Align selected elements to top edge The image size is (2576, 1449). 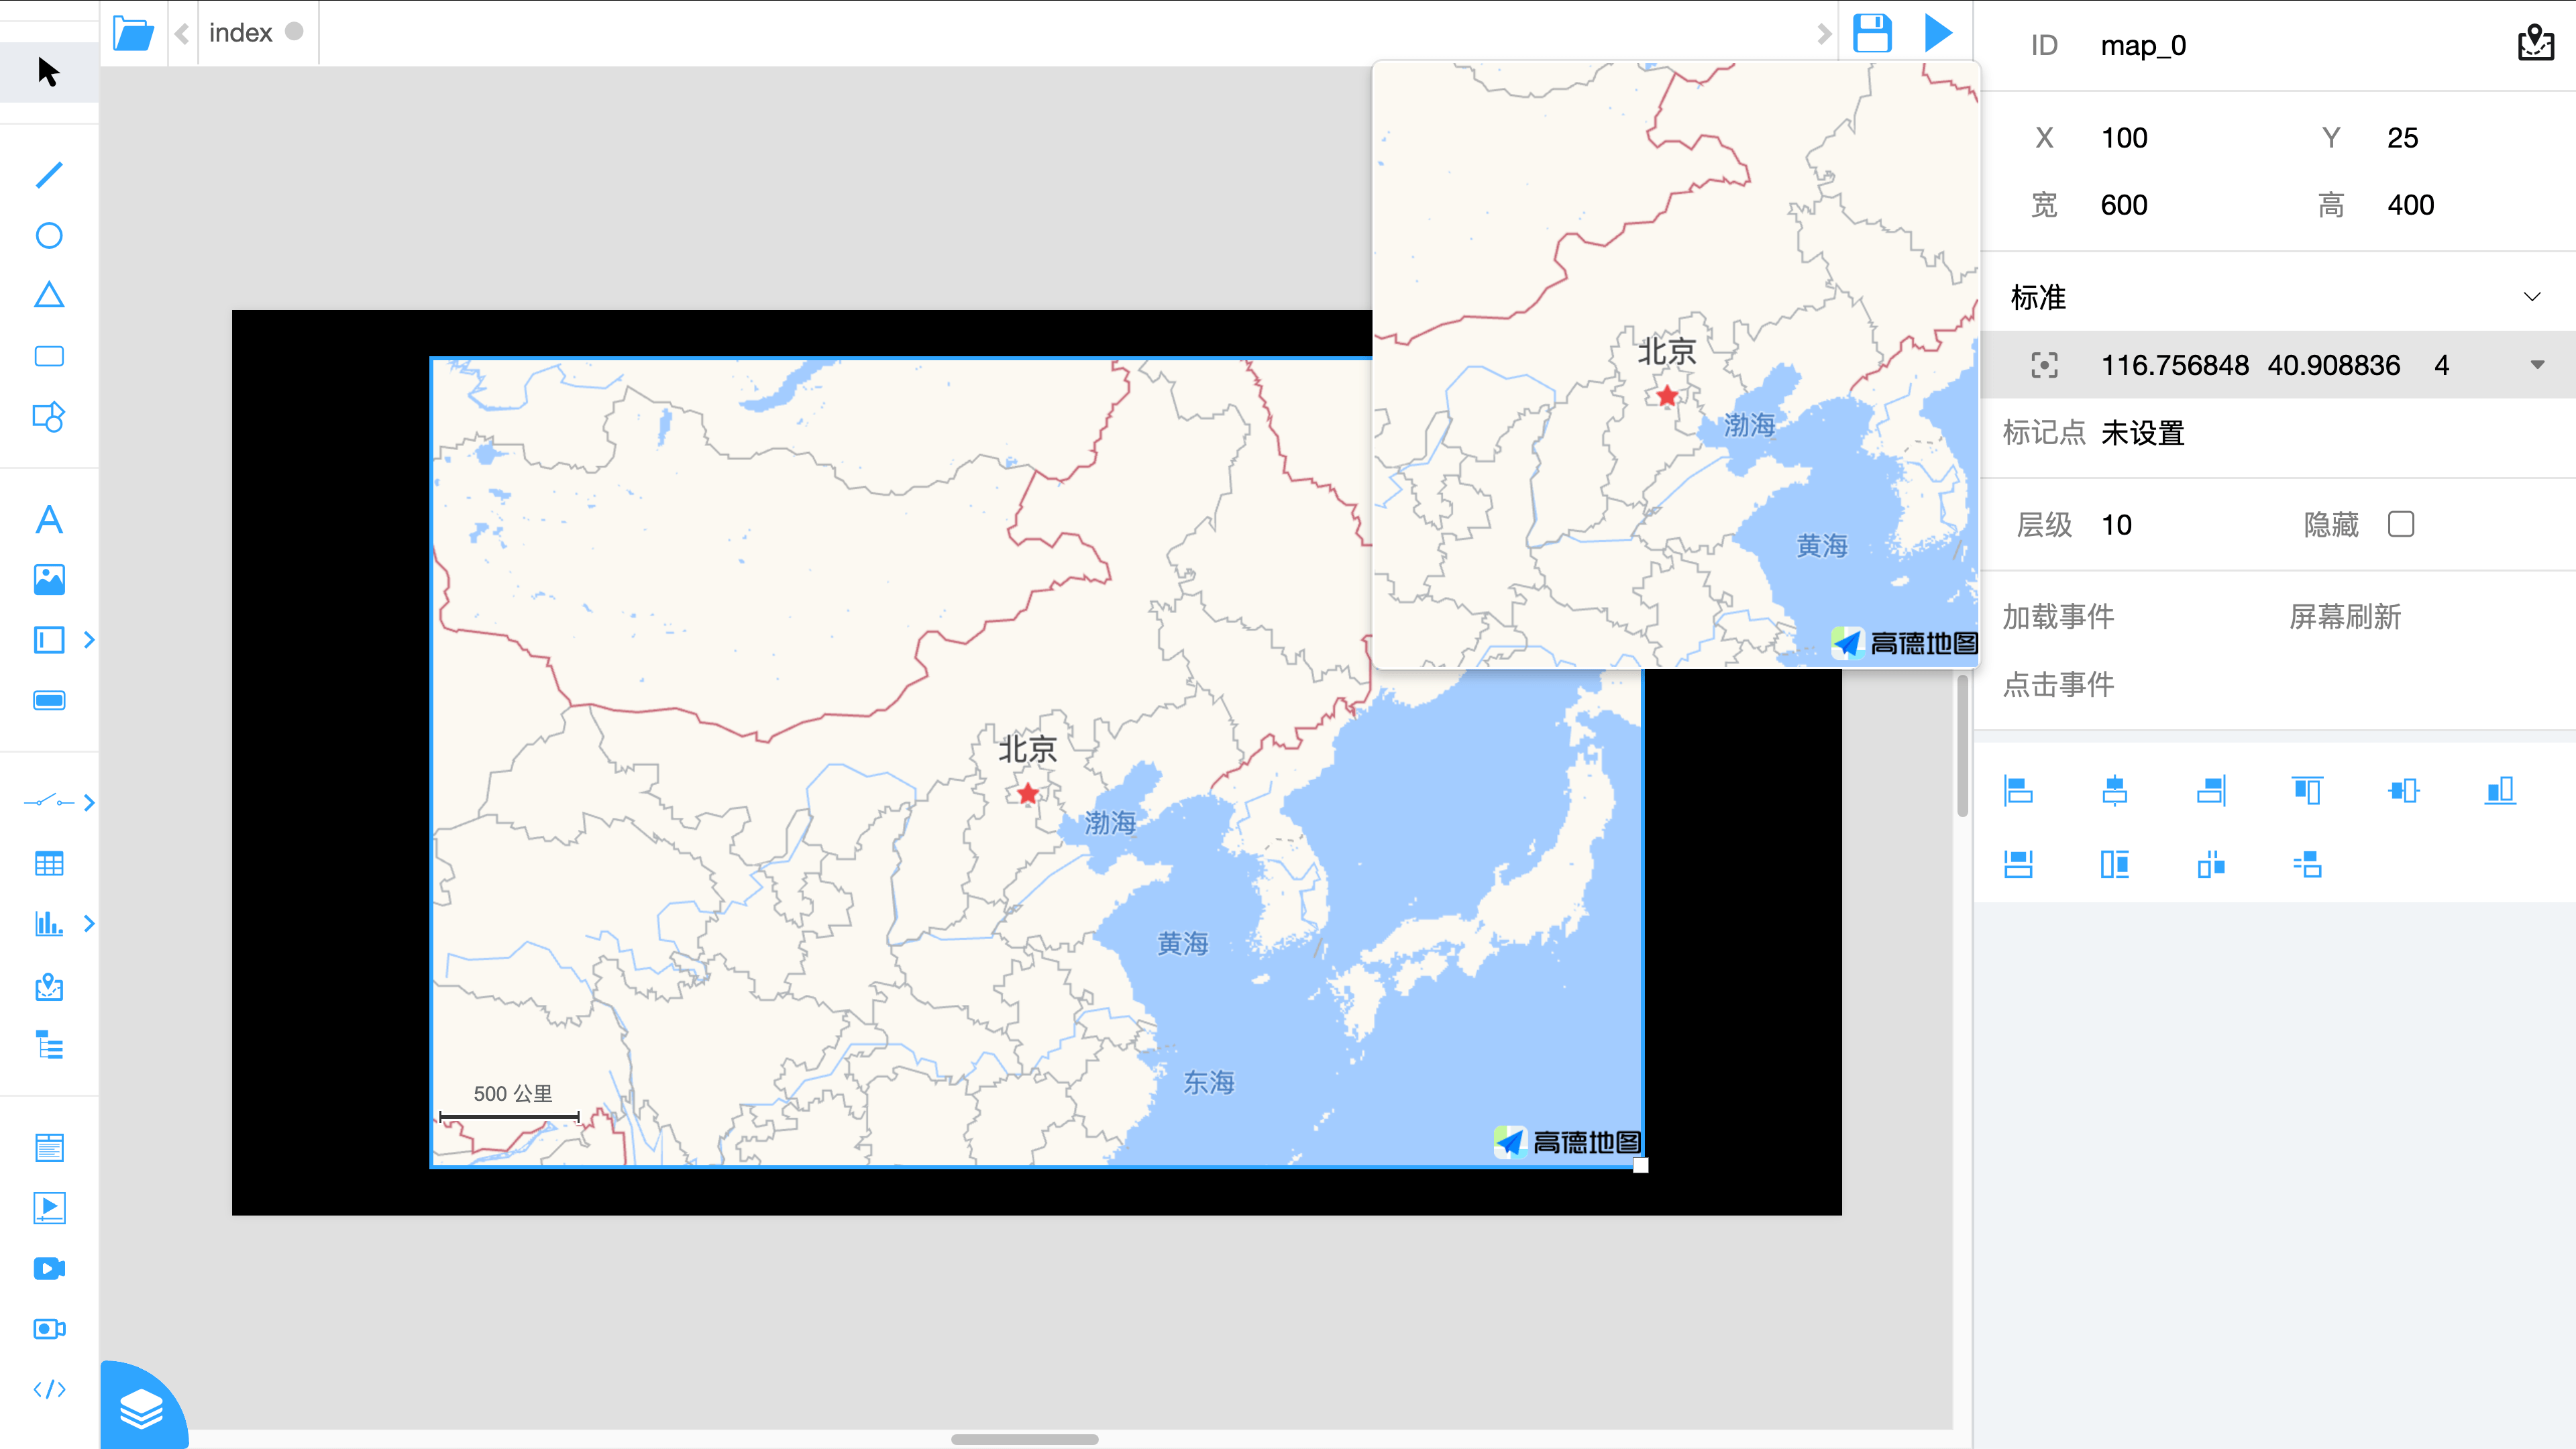pos(2307,791)
